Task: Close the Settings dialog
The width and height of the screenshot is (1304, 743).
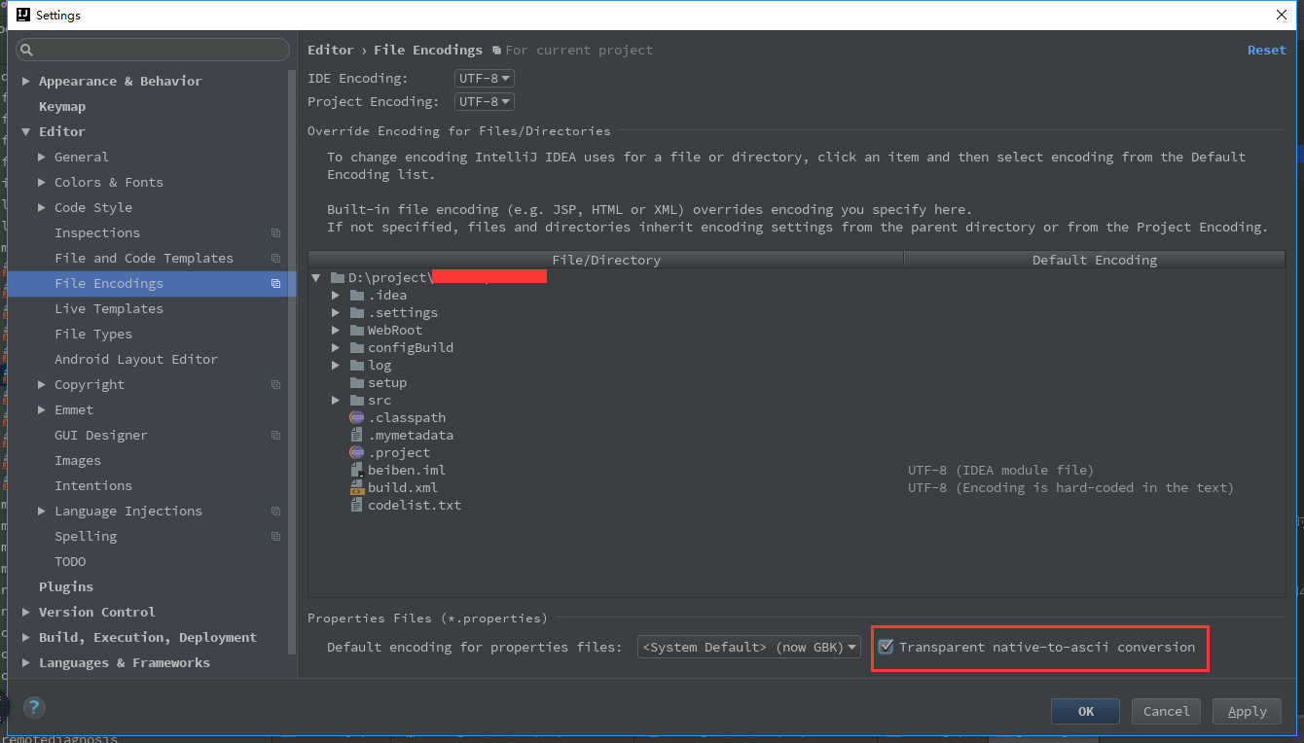Action: coord(1281,15)
